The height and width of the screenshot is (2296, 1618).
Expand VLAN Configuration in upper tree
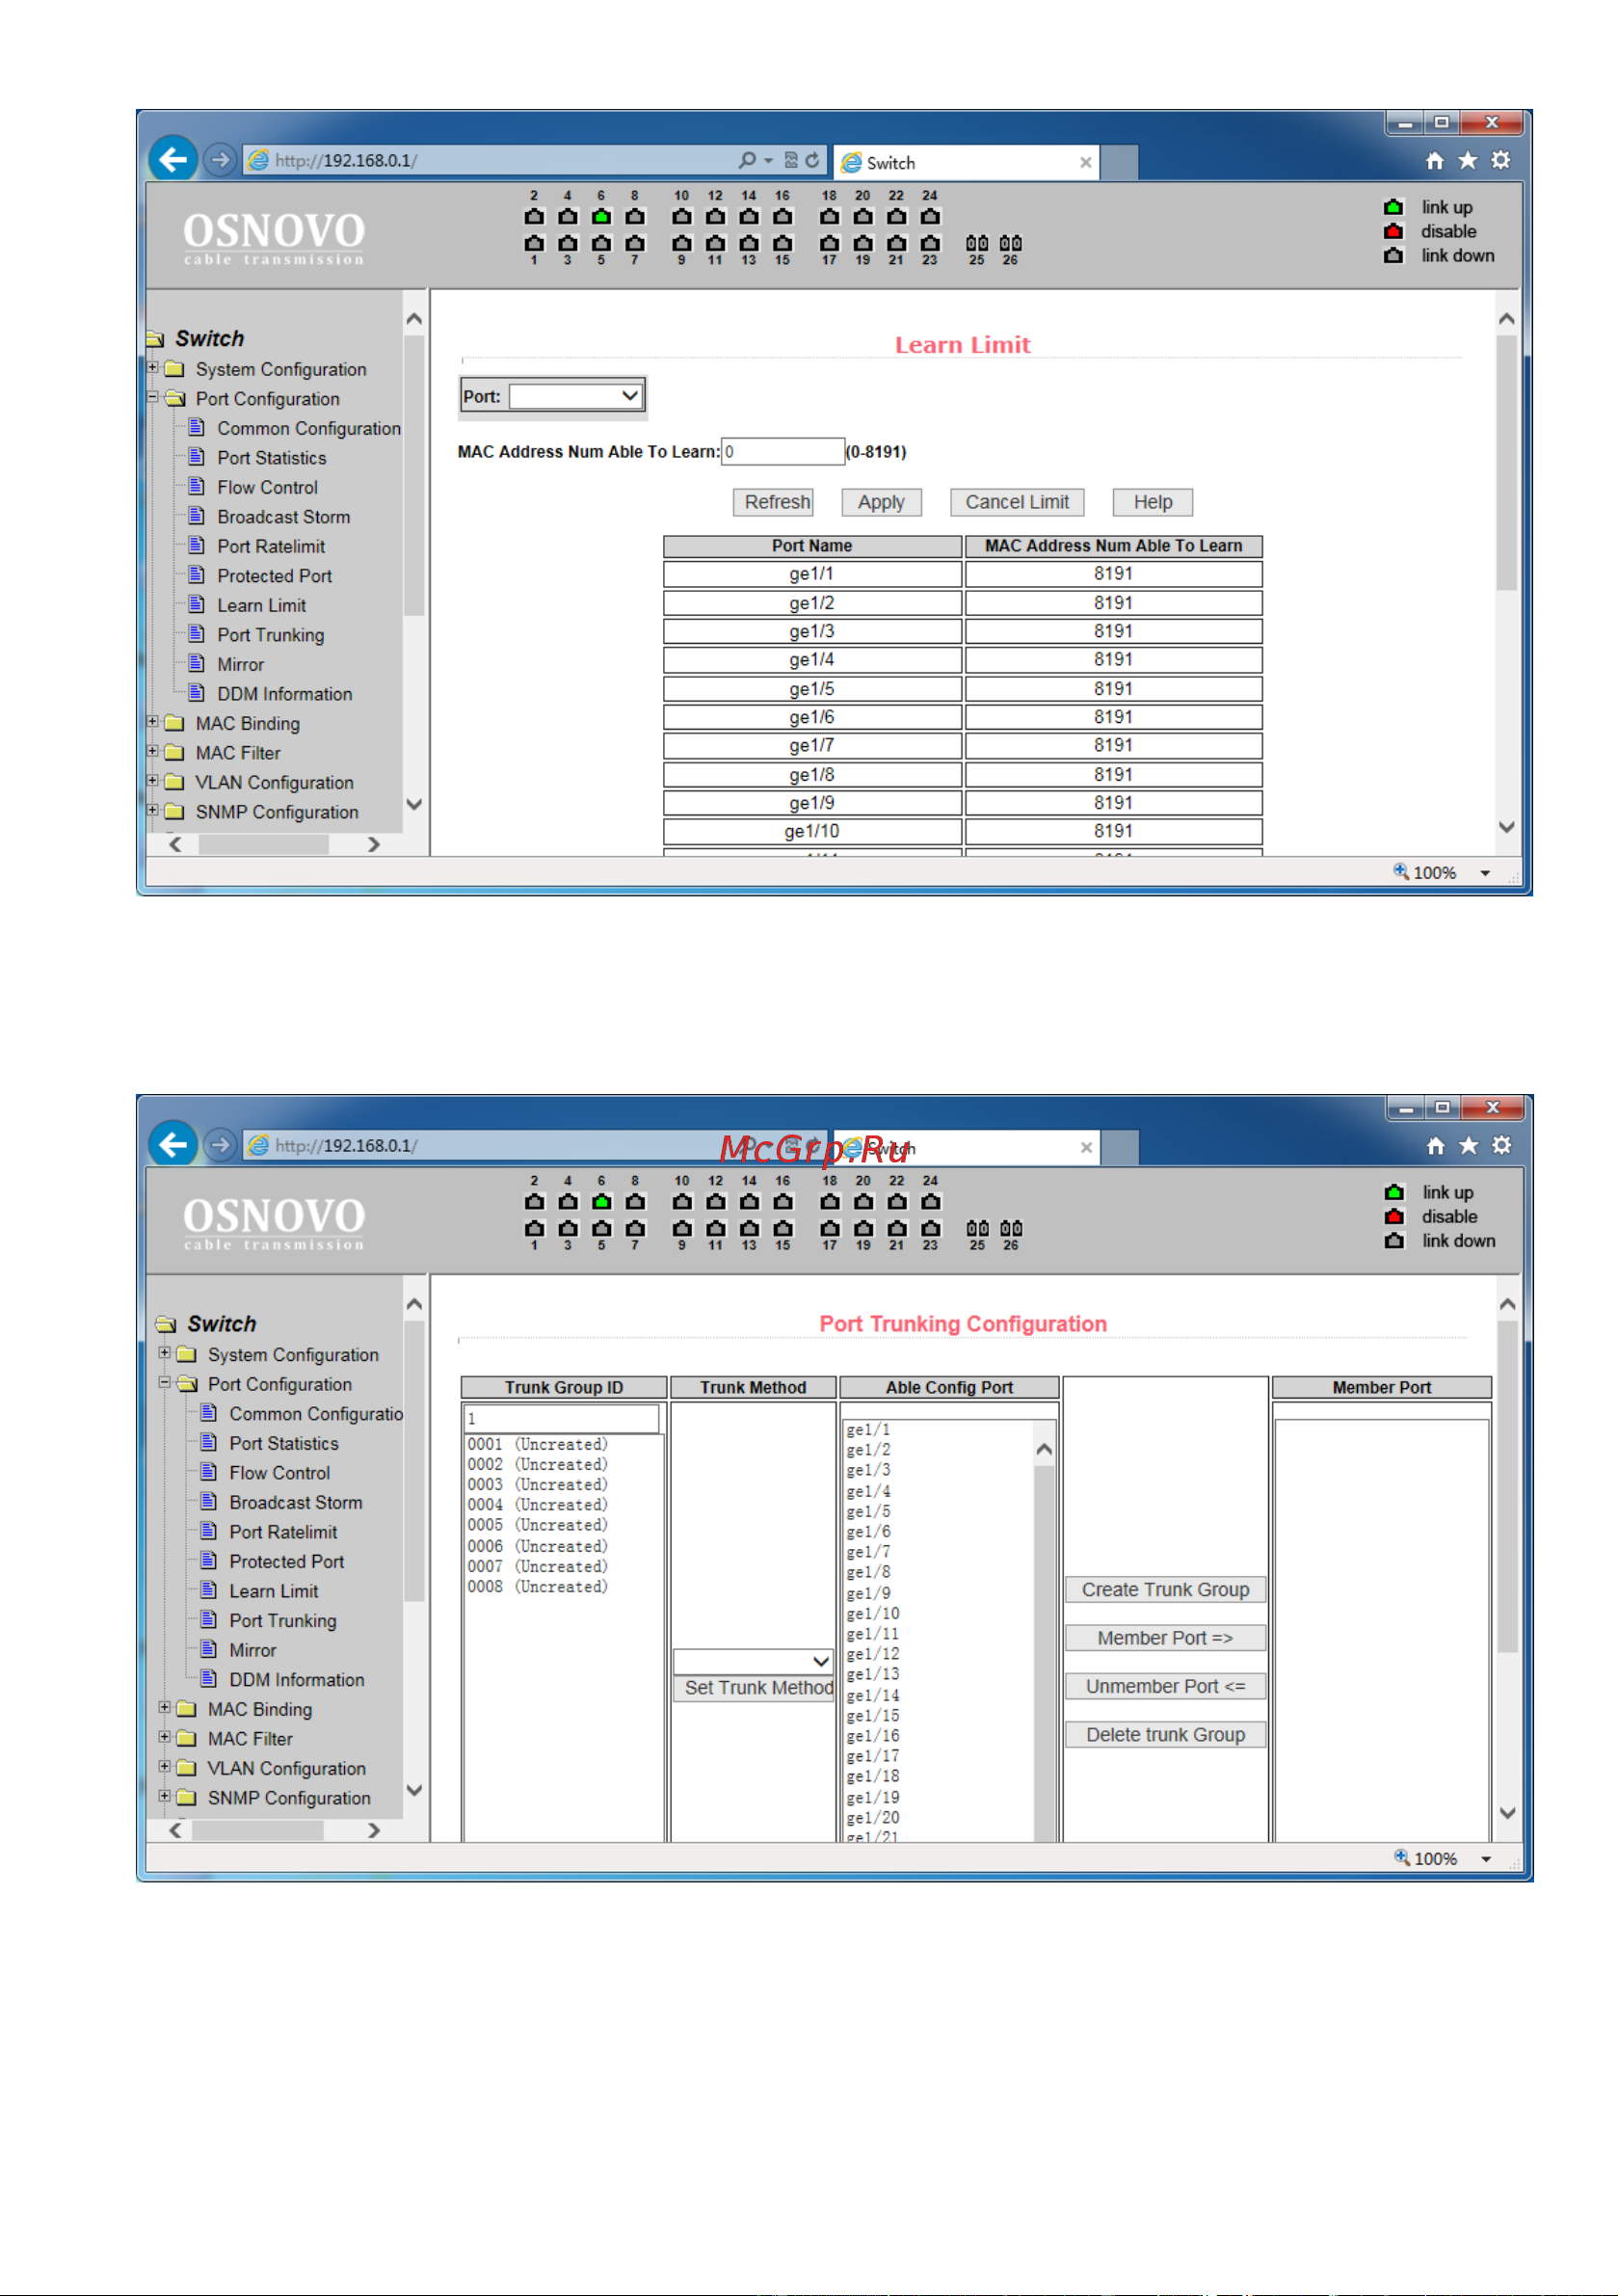pos(153,781)
